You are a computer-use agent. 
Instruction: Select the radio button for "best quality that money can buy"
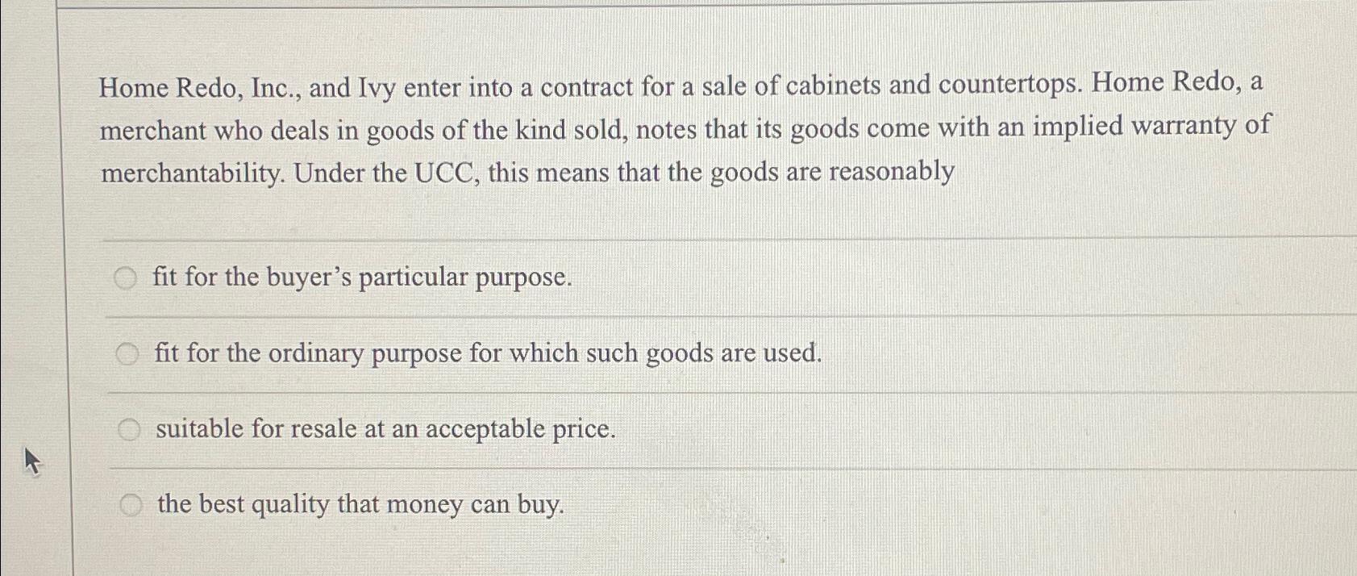131,504
